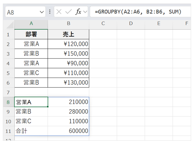Select row 4 header
The height and width of the screenshot is (146, 195).
[x=8, y=64]
